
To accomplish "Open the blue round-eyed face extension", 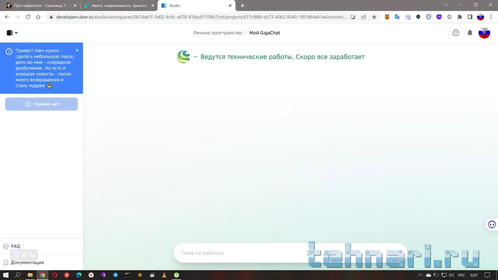I will pos(429,17).
